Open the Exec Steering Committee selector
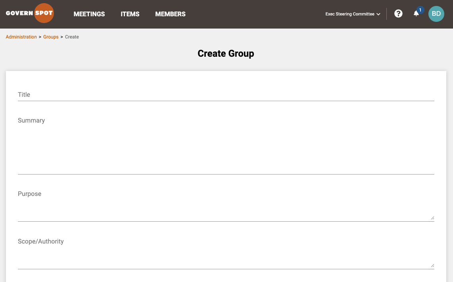This screenshot has height=282, width=453. (x=353, y=14)
